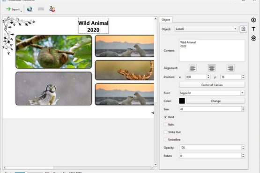Click the Opacity value field
This screenshot has height=173, width=260.
pyautogui.click(x=210, y=147)
